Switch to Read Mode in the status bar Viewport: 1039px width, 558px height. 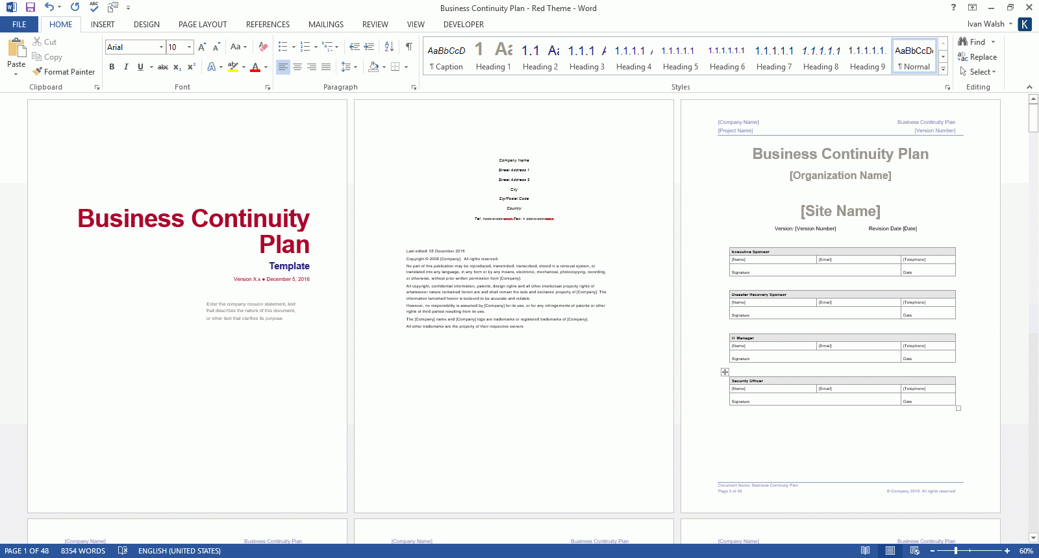(x=865, y=551)
